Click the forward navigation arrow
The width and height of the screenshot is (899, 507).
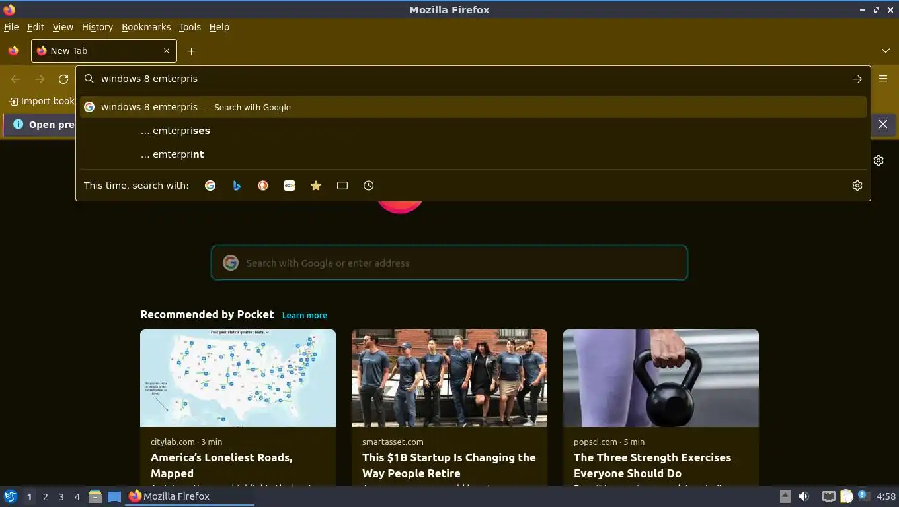40,79
